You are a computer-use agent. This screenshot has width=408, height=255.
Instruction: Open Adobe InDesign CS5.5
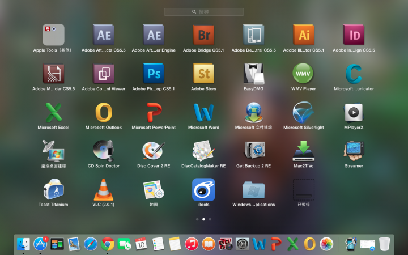coord(354,35)
